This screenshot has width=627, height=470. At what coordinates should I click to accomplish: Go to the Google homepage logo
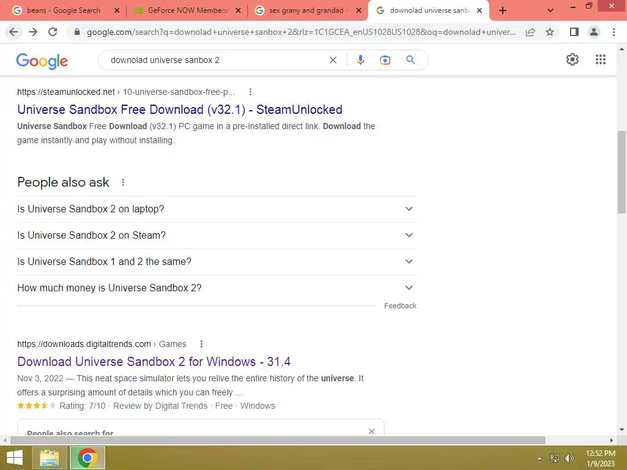pyautogui.click(x=42, y=61)
